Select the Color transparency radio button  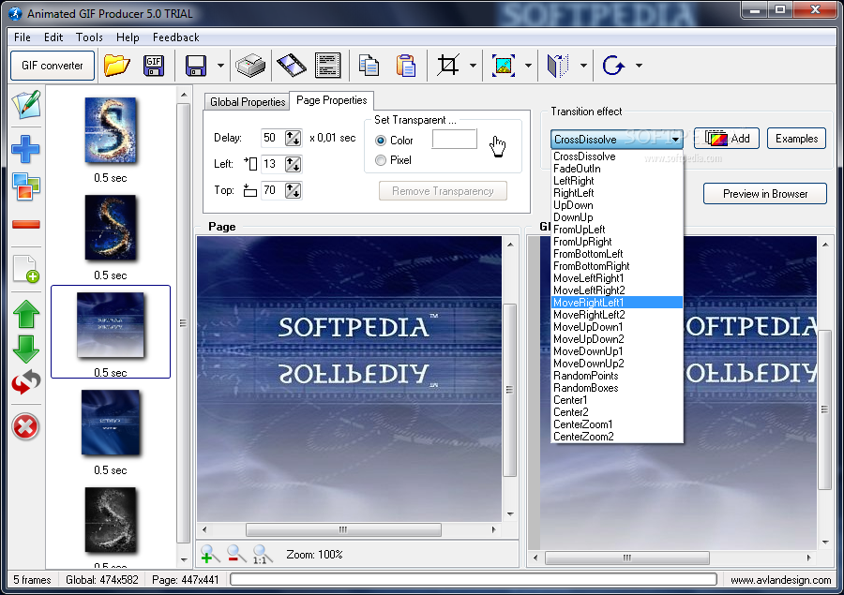(381, 141)
